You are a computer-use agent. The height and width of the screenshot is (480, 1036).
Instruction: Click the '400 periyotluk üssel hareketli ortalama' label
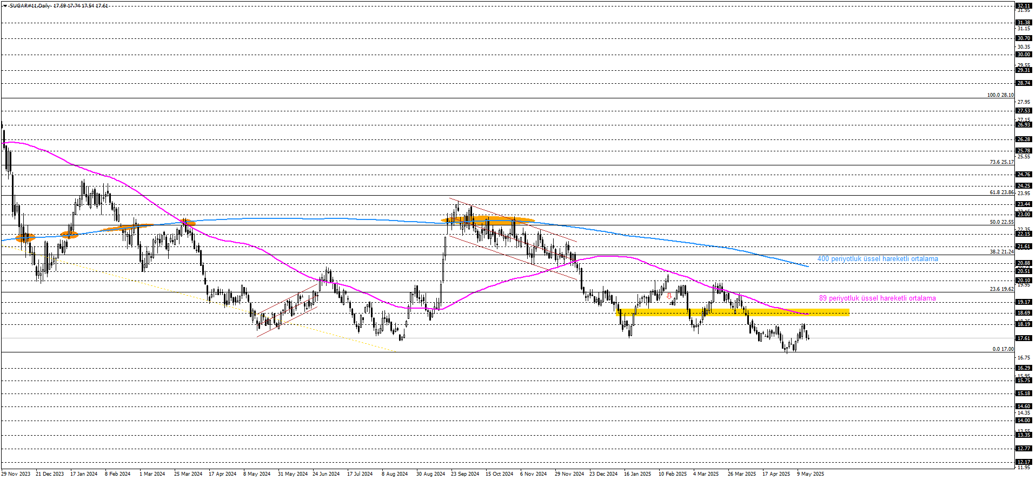(878, 259)
